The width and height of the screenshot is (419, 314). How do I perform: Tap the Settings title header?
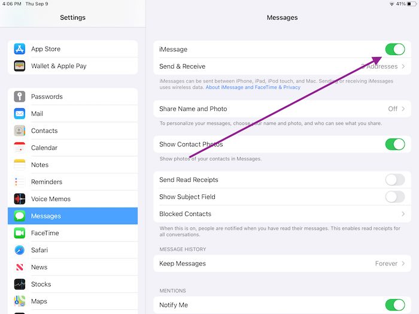pyautogui.click(x=72, y=17)
